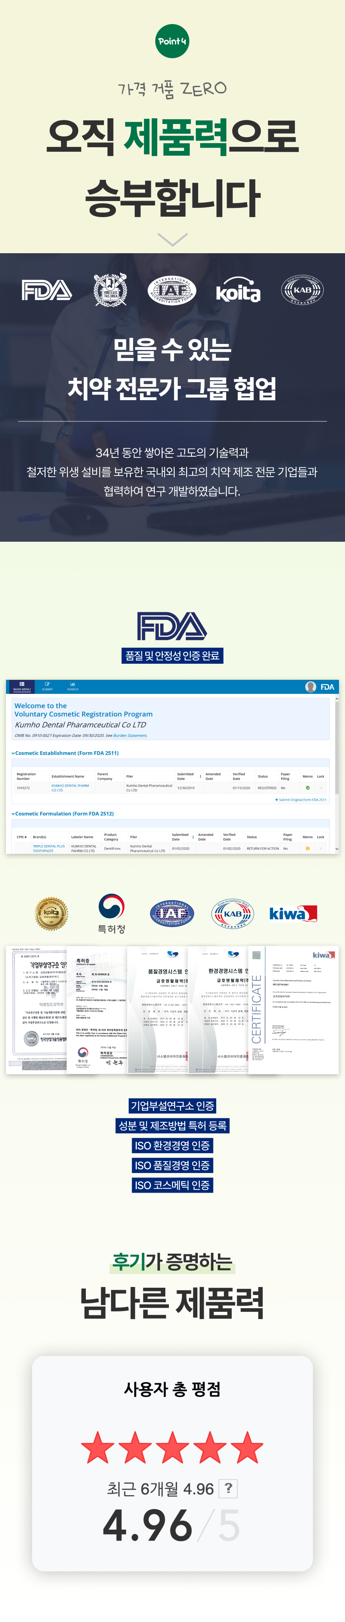345x1622 pixels.
Task: Click the third red rating star
Action: pyautogui.click(x=172, y=1447)
